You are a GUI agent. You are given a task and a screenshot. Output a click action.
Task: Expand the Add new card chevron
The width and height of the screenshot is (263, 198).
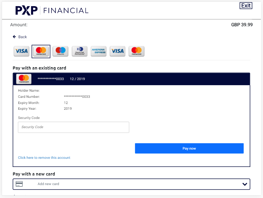(245, 184)
